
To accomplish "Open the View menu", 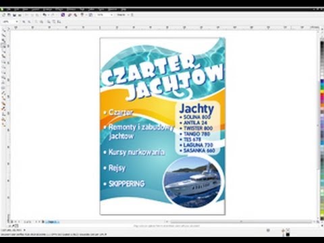I will pos(25,9).
